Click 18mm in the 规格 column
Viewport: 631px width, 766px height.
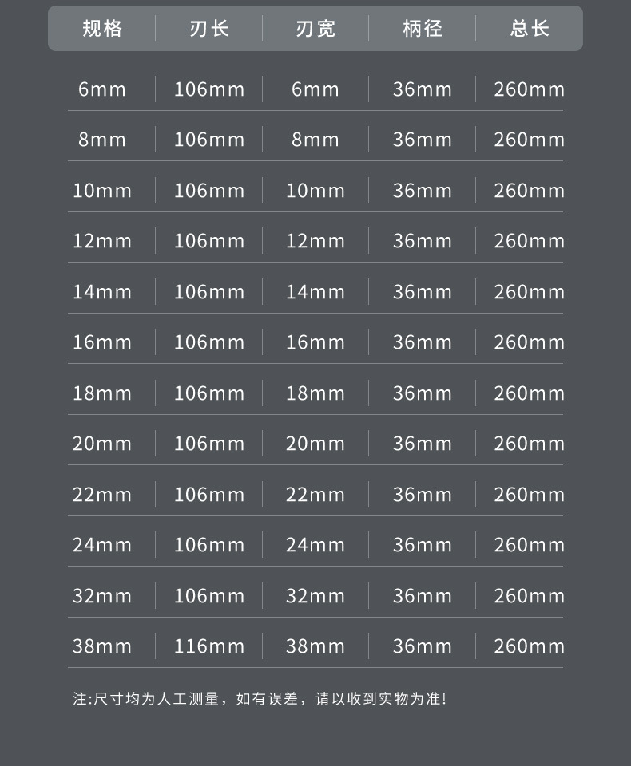[x=102, y=393]
